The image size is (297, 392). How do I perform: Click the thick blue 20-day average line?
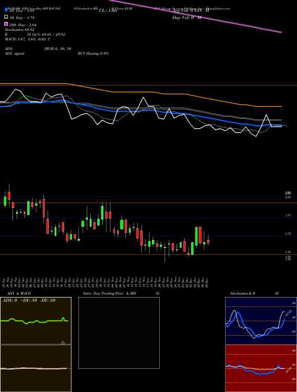[141, 112]
